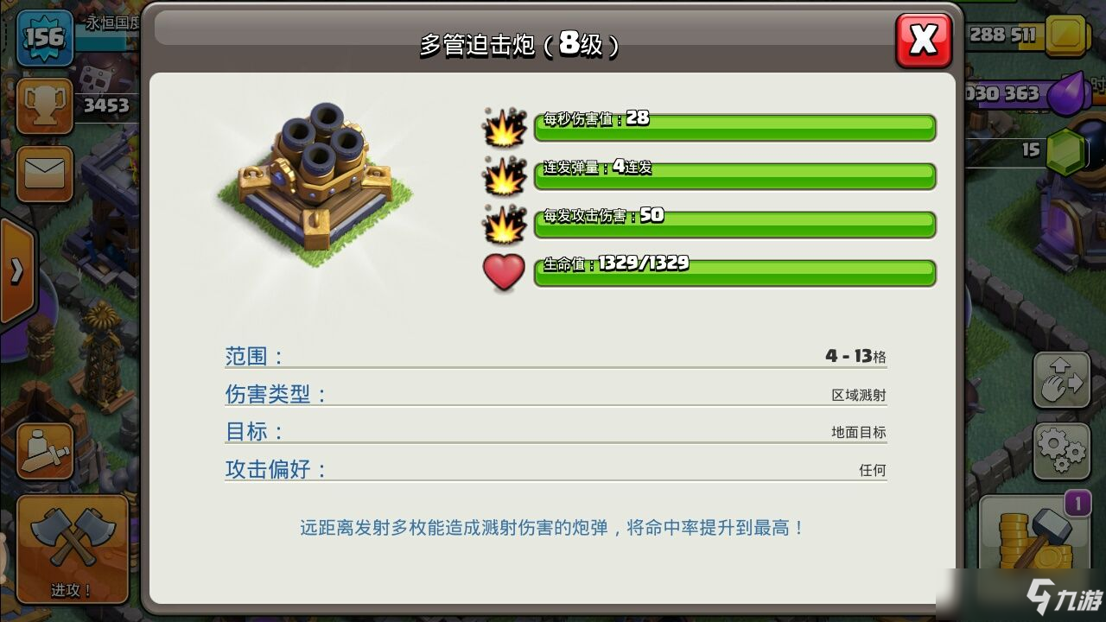Image resolution: width=1106 pixels, height=622 pixels.
Task: Tap the red heart hitpoints icon
Action: coord(504,272)
